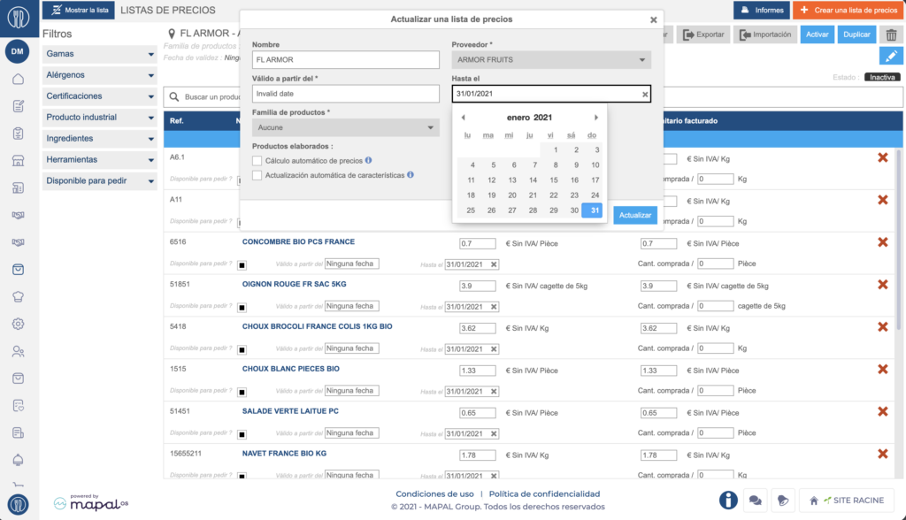Toggle Disponible para pedir for CHOUX BROCOLI row
This screenshot has height=520, width=906.
242,349
